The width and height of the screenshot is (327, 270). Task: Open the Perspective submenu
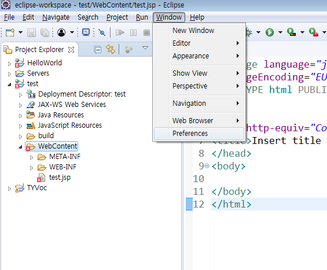(x=199, y=86)
